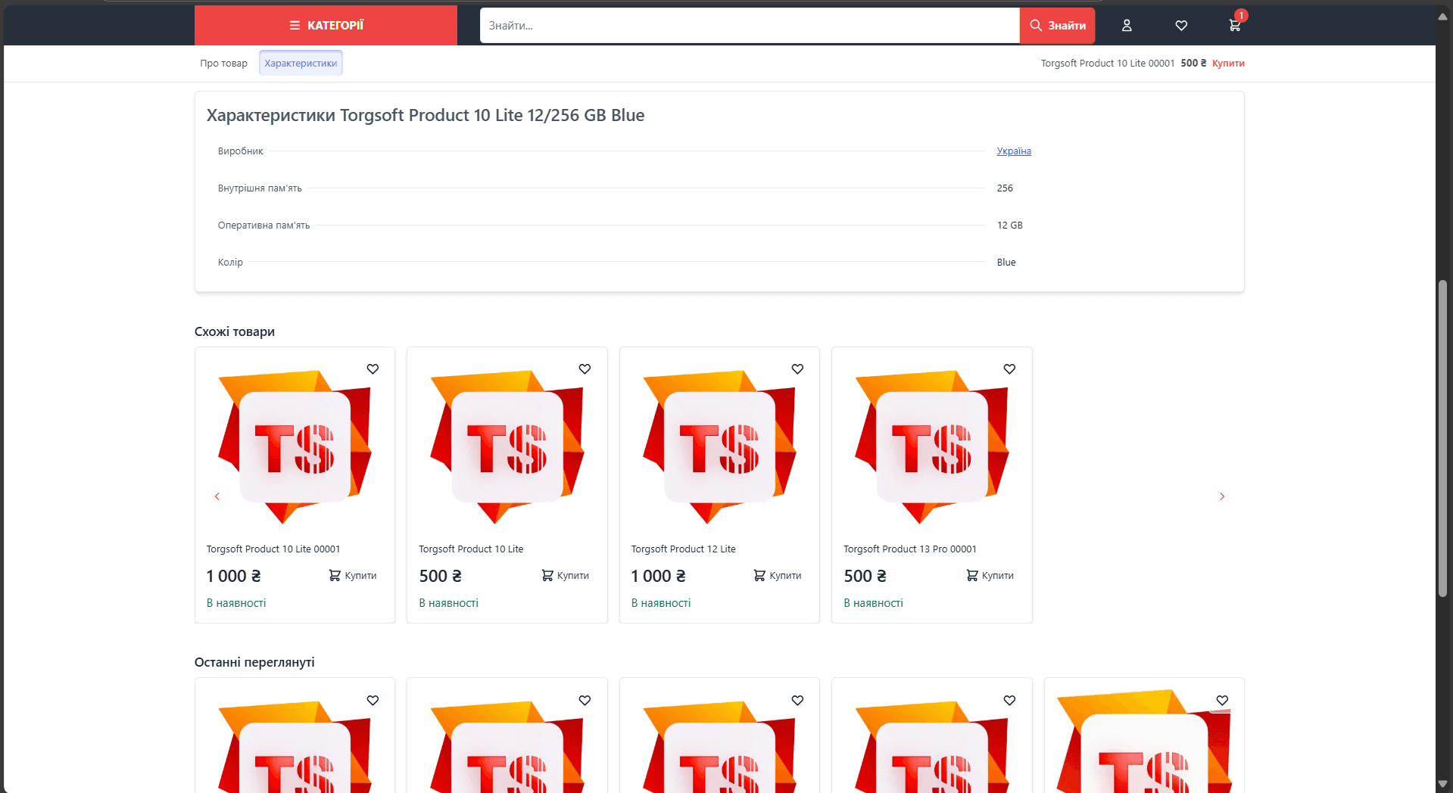The height and width of the screenshot is (793, 1453).
Task: Show previous similar products with left arrow
Action: pyautogui.click(x=217, y=496)
